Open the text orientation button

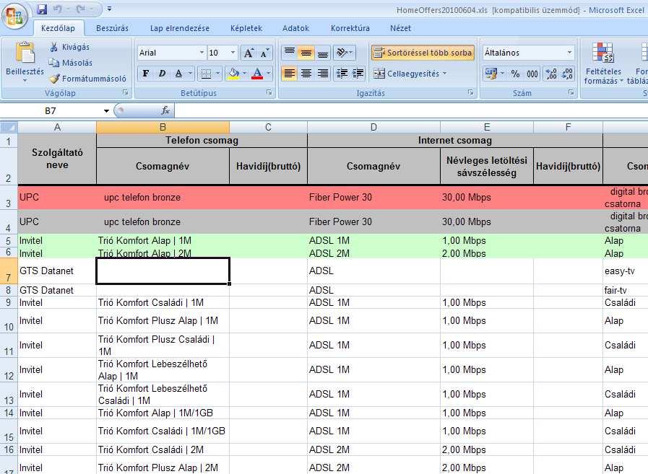(345, 53)
